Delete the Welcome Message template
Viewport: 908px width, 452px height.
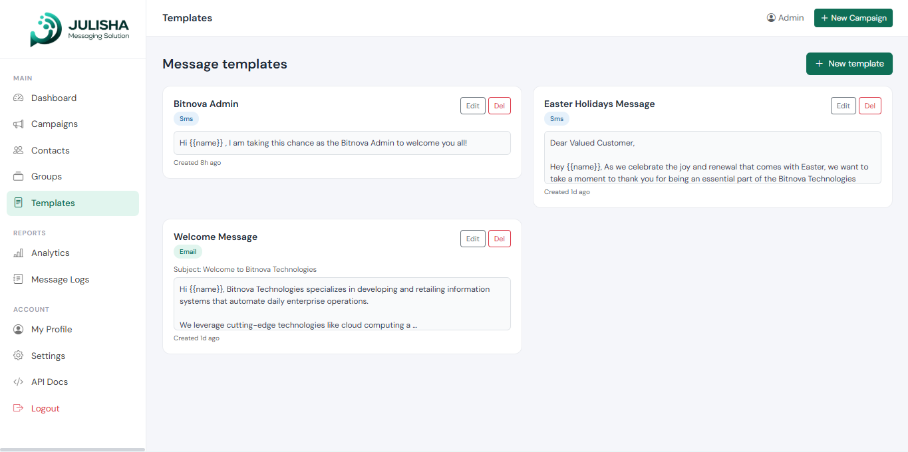click(x=499, y=239)
